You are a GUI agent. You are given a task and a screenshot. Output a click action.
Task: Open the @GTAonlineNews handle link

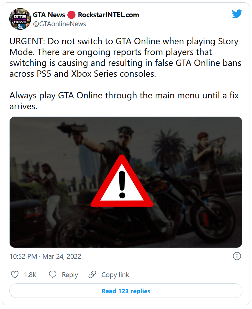(x=59, y=24)
